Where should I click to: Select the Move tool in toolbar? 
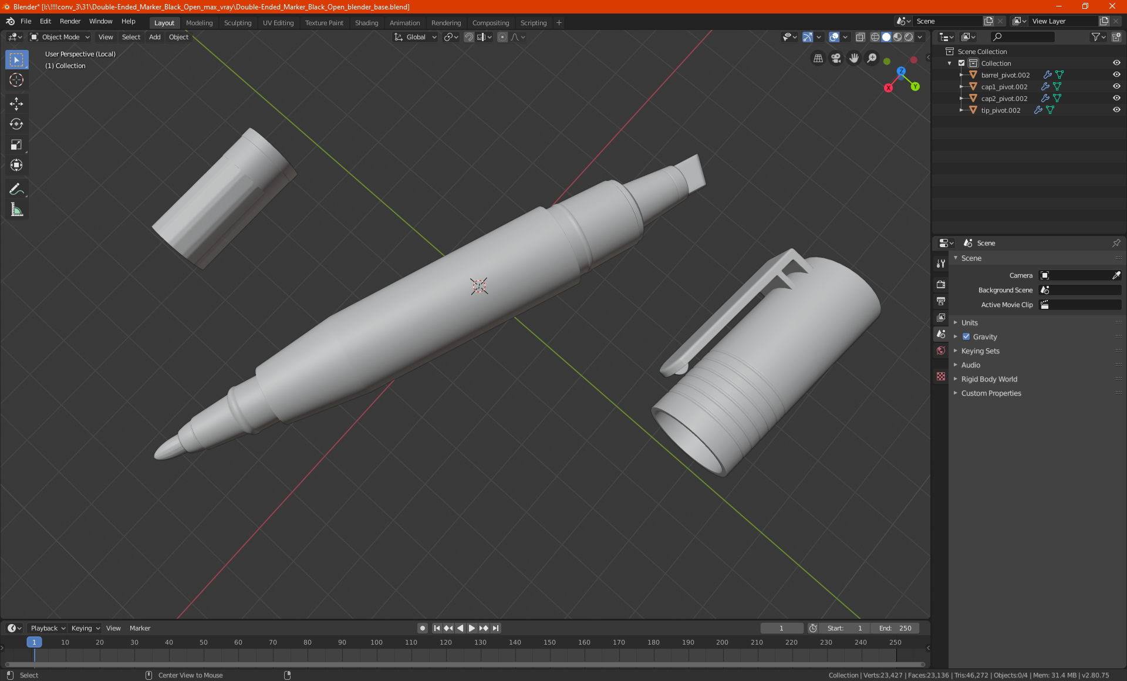(16, 104)
